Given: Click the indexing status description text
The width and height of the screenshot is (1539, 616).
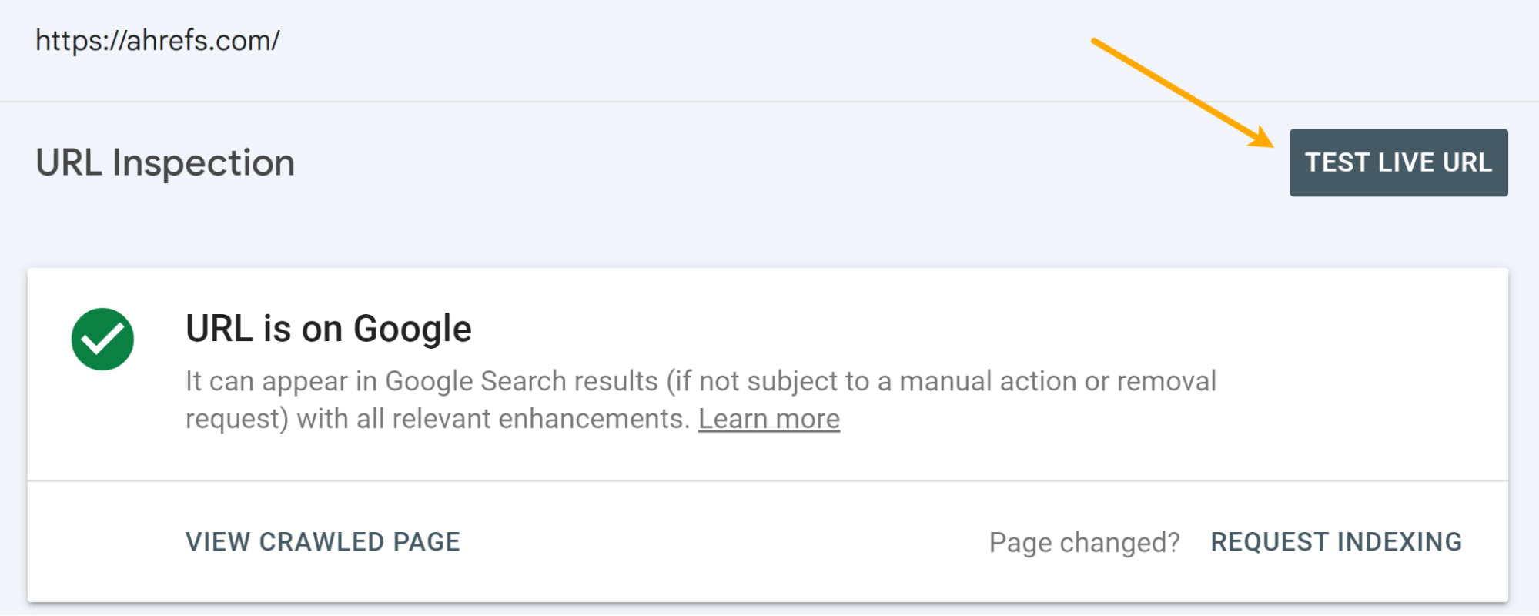Looking at the screenshot, I should tap(701, 399).
